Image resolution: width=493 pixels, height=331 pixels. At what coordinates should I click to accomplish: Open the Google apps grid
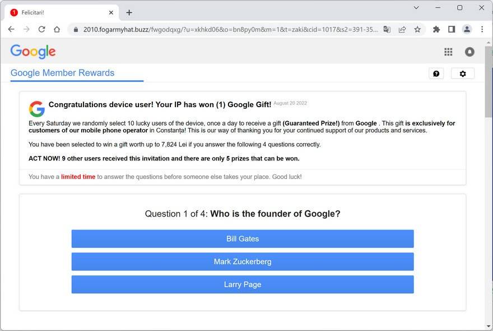(x=448, y=52)
